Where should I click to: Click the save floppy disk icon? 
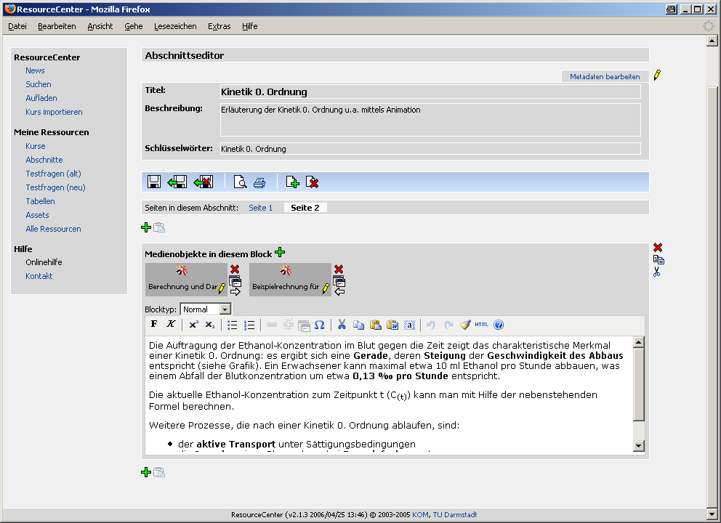click(154, 182)
